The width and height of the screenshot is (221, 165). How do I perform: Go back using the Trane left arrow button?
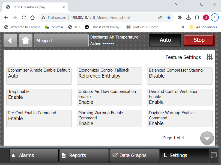(10, 40)
